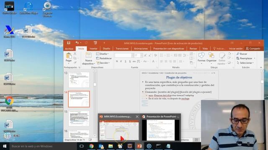
Task: Open Formas shapes gallery
Action: [x=201, y=58]
